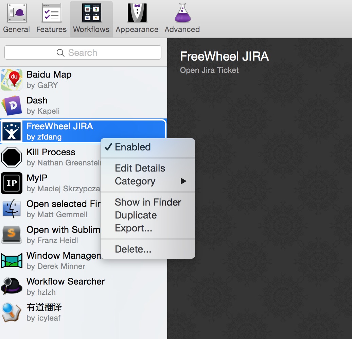The image size is (352, 339).
Task: Select the Open with Sublime row
Action: tap(50, 235)
